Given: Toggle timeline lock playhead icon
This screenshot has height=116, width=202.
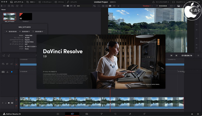Looking at the screenshot, I should (3, 72).
